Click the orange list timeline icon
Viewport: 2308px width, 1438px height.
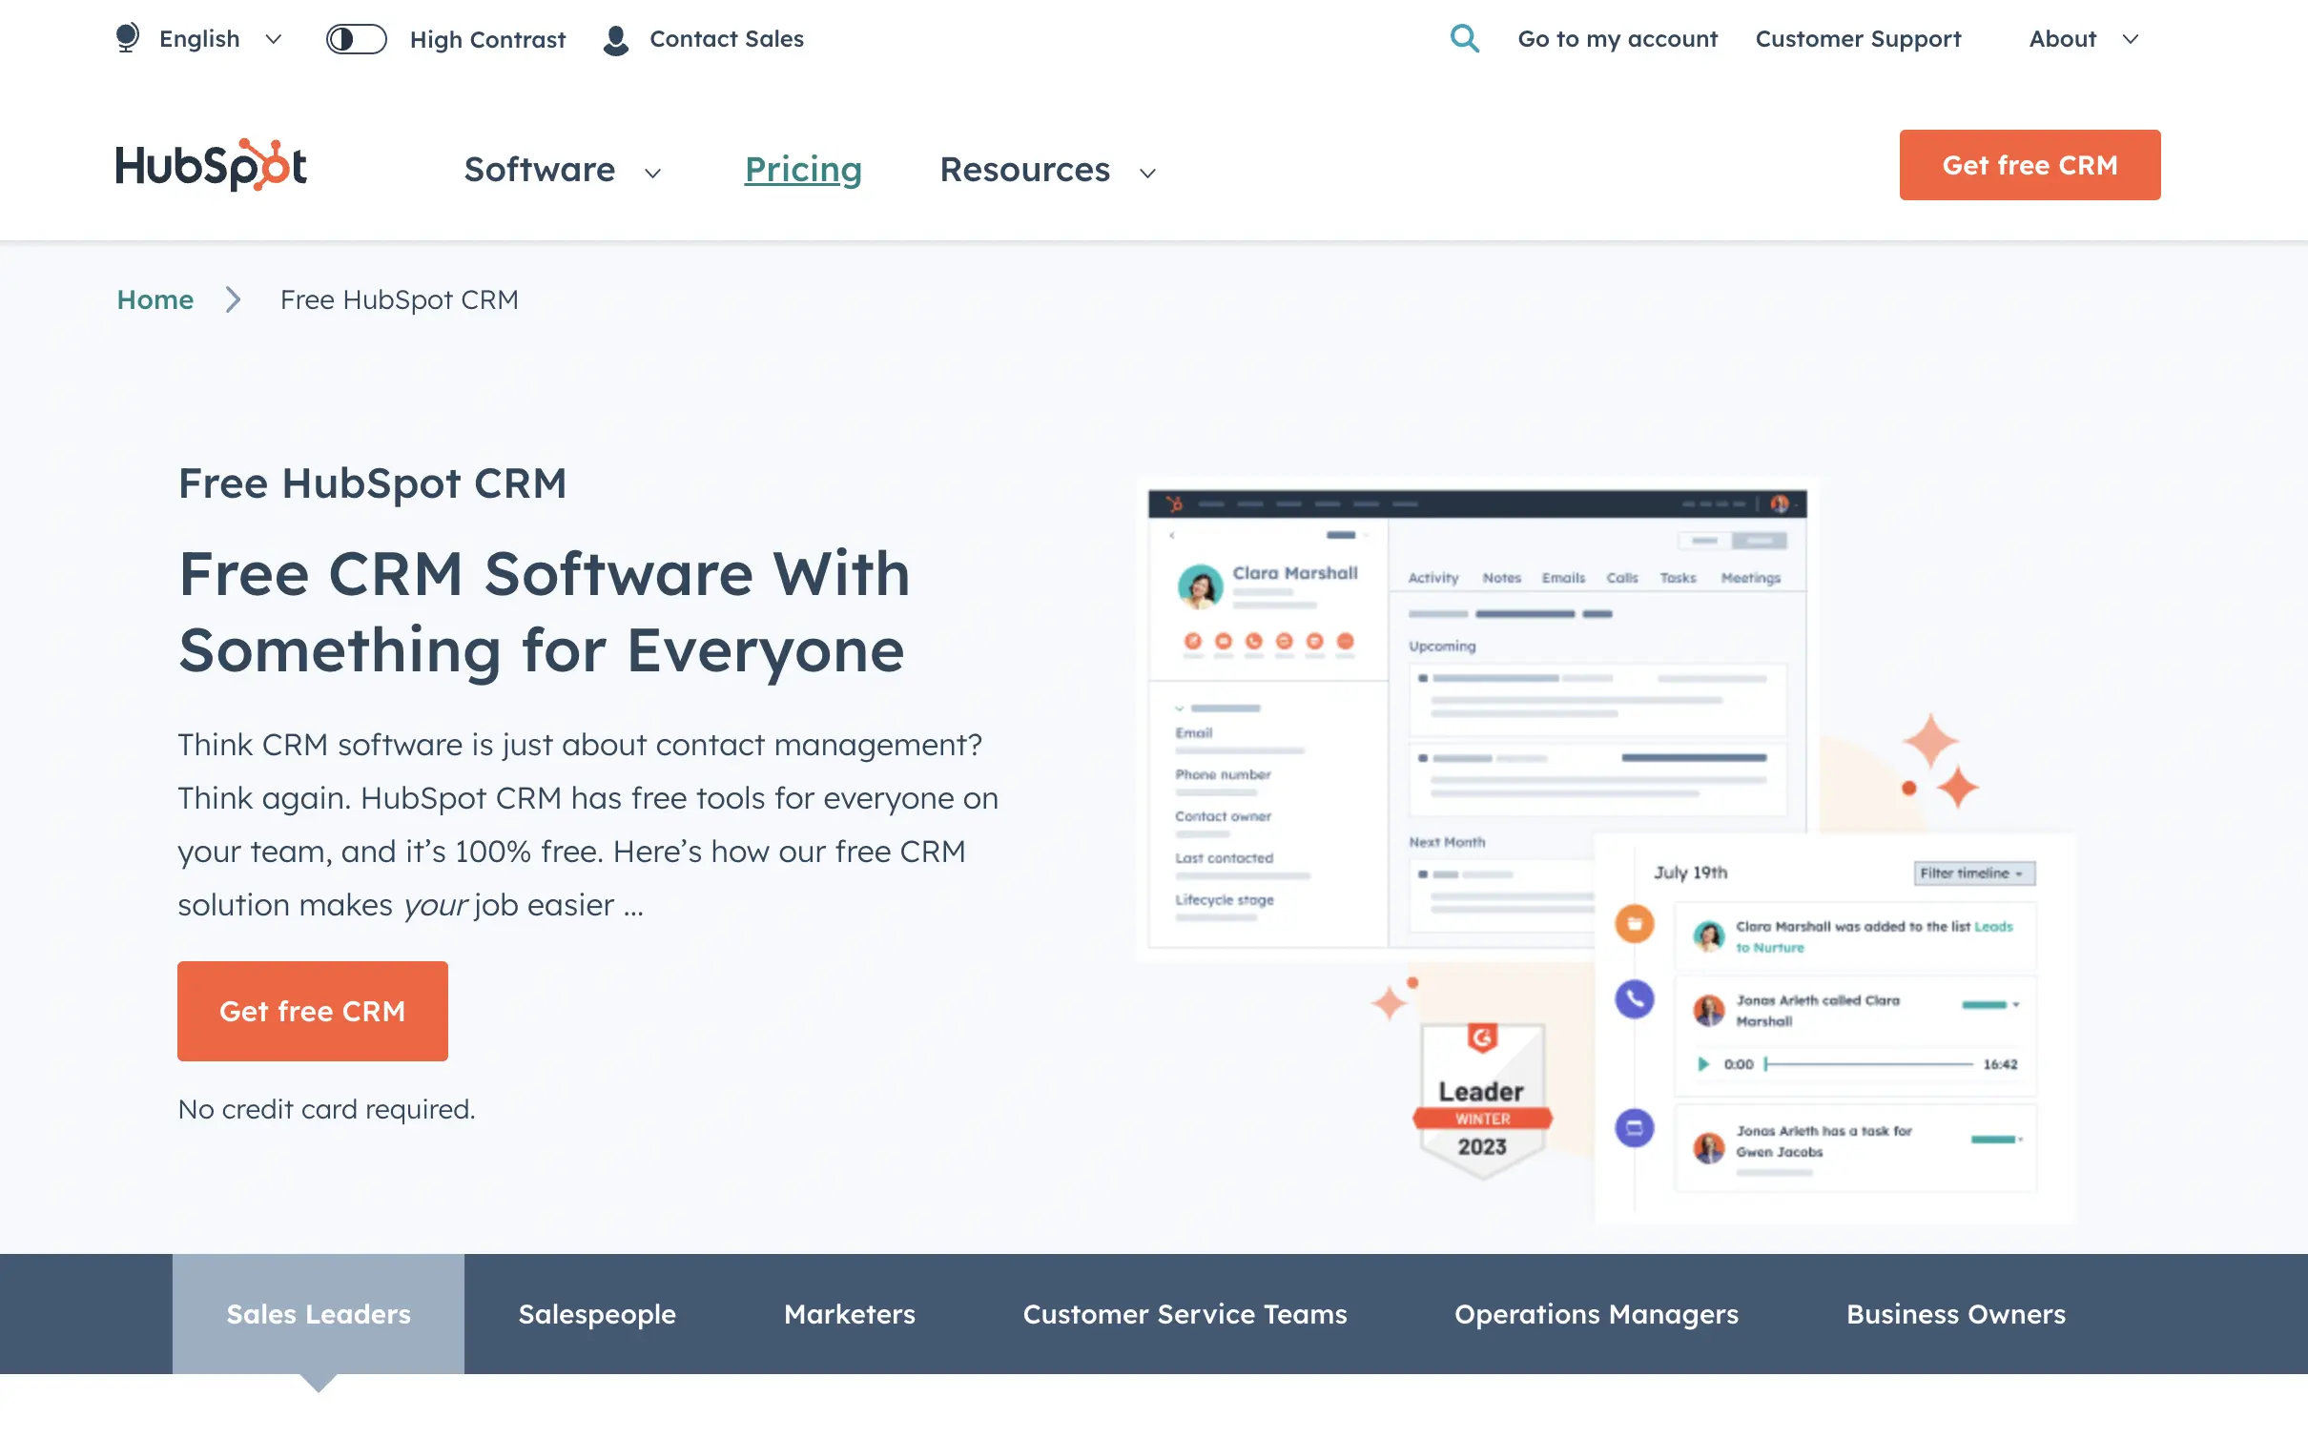pos(1635,923)
